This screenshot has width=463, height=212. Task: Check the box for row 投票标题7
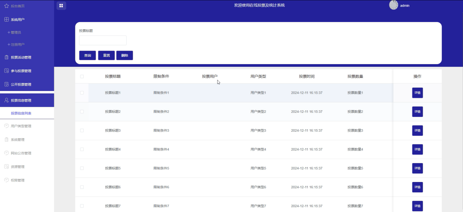(82, 206)
